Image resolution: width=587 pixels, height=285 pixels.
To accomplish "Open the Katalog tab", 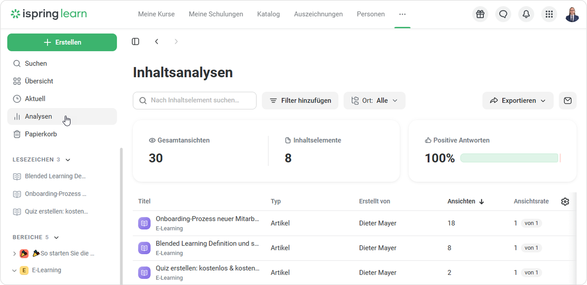I will click(268, 14).
